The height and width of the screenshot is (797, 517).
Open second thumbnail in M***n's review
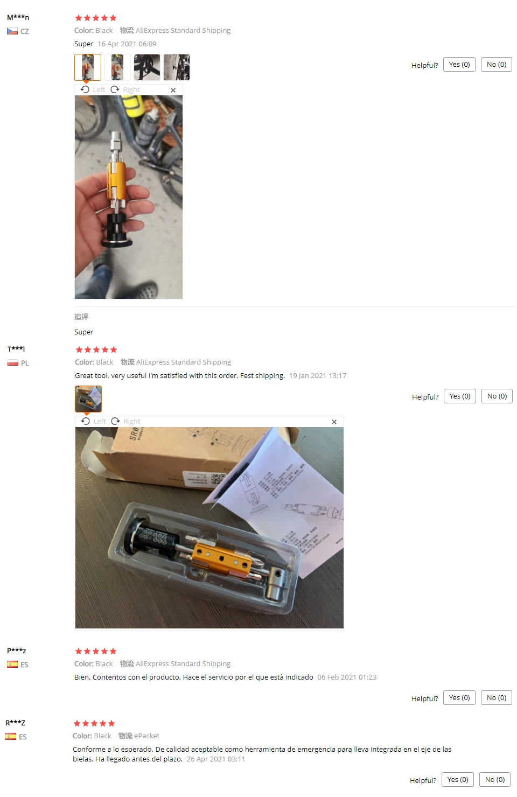(117, 67)
